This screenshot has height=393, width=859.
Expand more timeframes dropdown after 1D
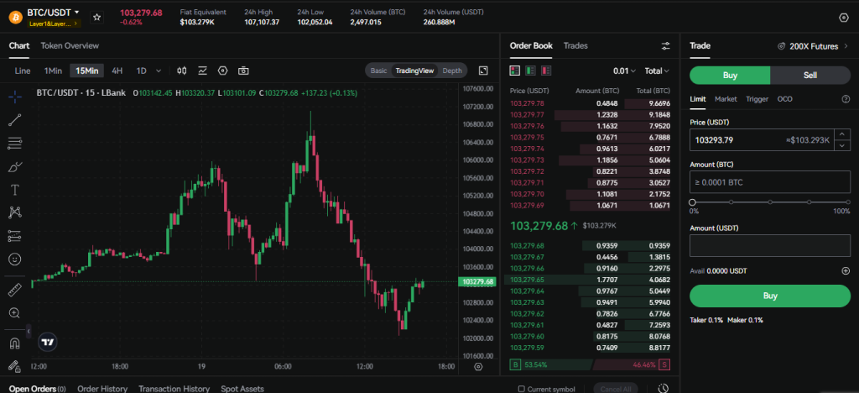159,71
